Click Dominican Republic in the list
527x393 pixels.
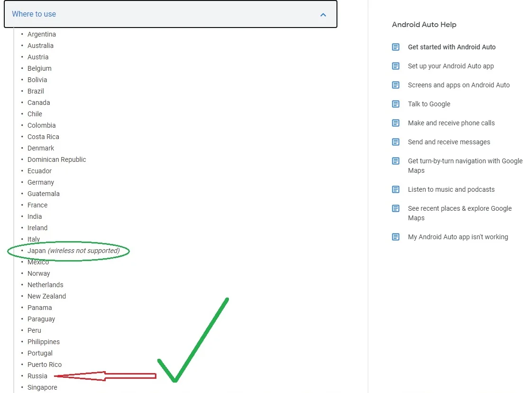pyautogui.click(x=57, y=159)
